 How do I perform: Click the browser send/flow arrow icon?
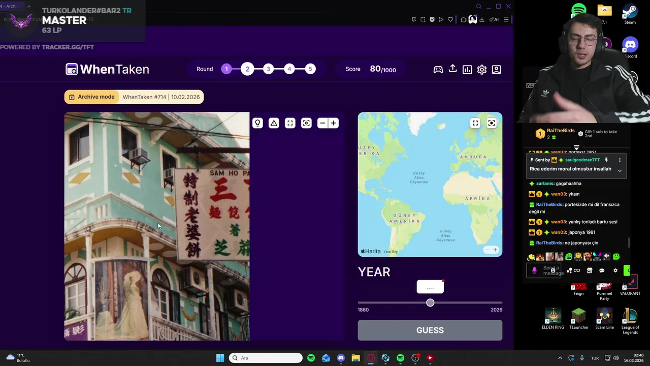441,19
